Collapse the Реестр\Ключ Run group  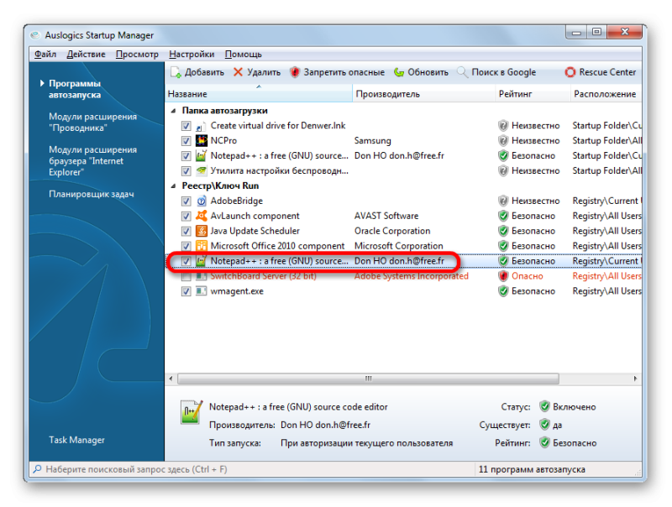173,186
